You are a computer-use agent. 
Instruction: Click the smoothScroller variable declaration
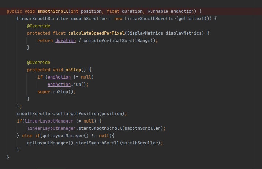89,19
